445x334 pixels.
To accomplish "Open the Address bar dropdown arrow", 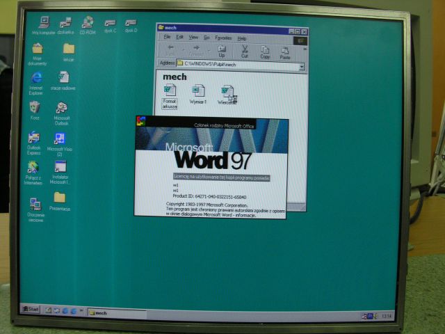I will (x=302, y=67).
